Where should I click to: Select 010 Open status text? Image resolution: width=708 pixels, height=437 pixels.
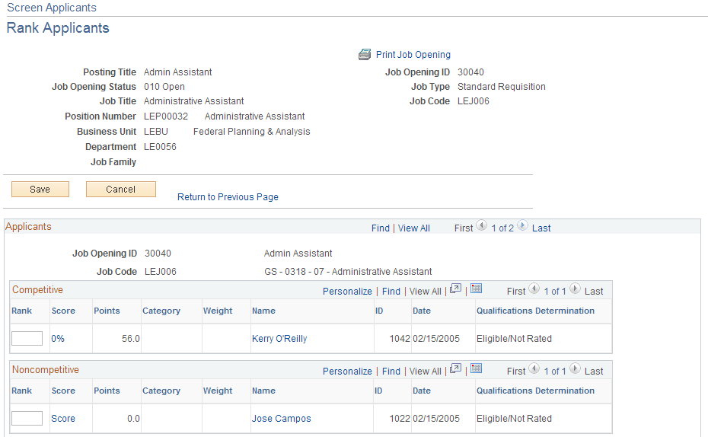point(164,87)
